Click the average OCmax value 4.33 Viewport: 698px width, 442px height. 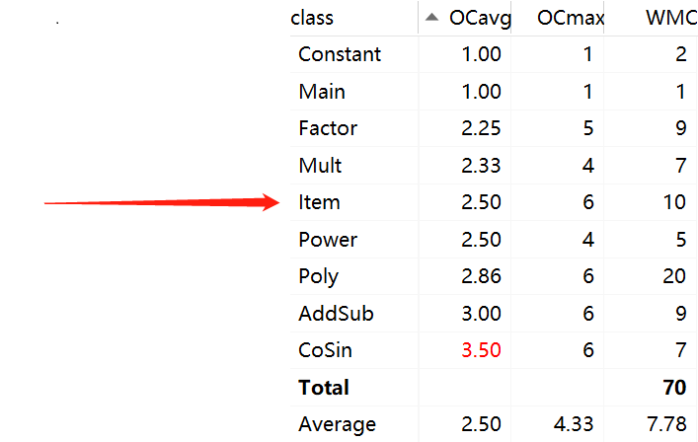click(x=574, y=424)
